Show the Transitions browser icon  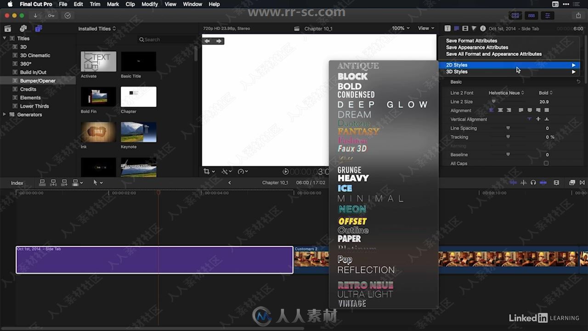[582, 183]
